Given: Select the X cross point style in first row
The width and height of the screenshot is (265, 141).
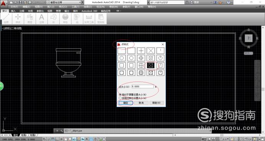Looking at the screenshot, I should tap(150, 51).
